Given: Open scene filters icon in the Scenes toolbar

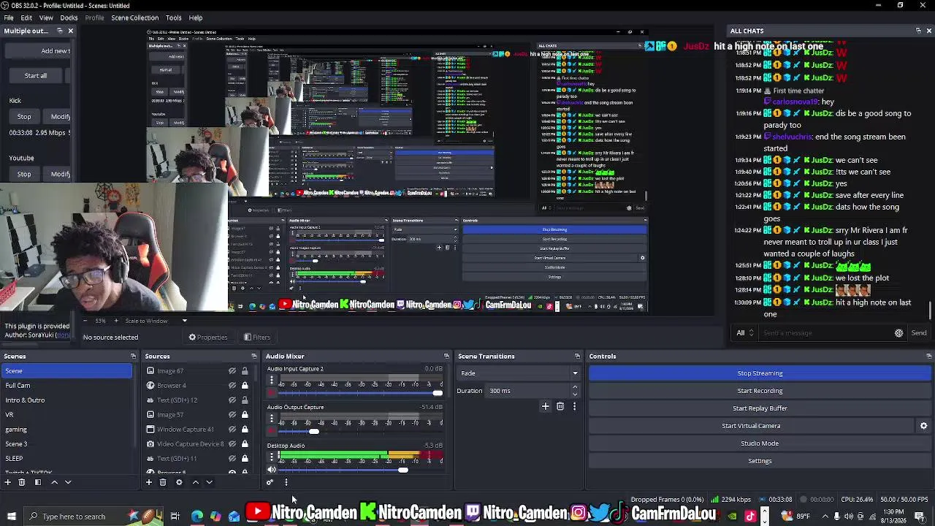Looking at the screenshot, I should [38, 482].
